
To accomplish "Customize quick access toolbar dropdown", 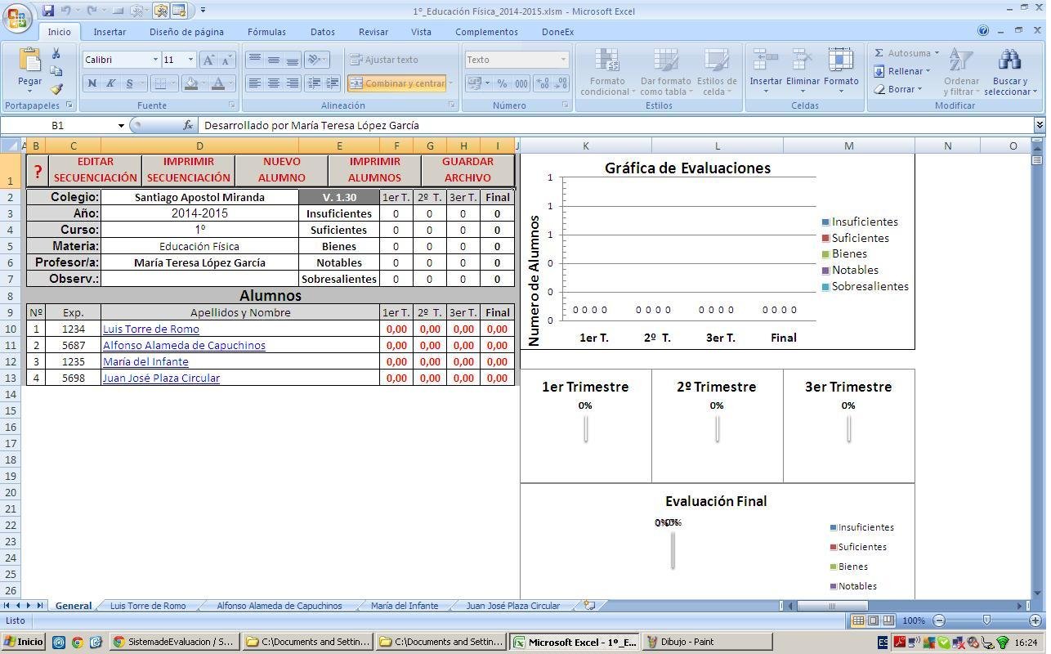I will (203, 11).
